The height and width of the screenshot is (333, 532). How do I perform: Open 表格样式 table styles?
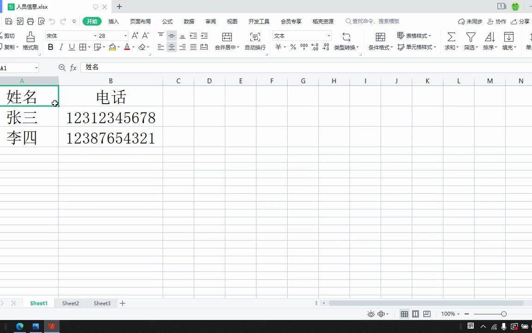415,36
